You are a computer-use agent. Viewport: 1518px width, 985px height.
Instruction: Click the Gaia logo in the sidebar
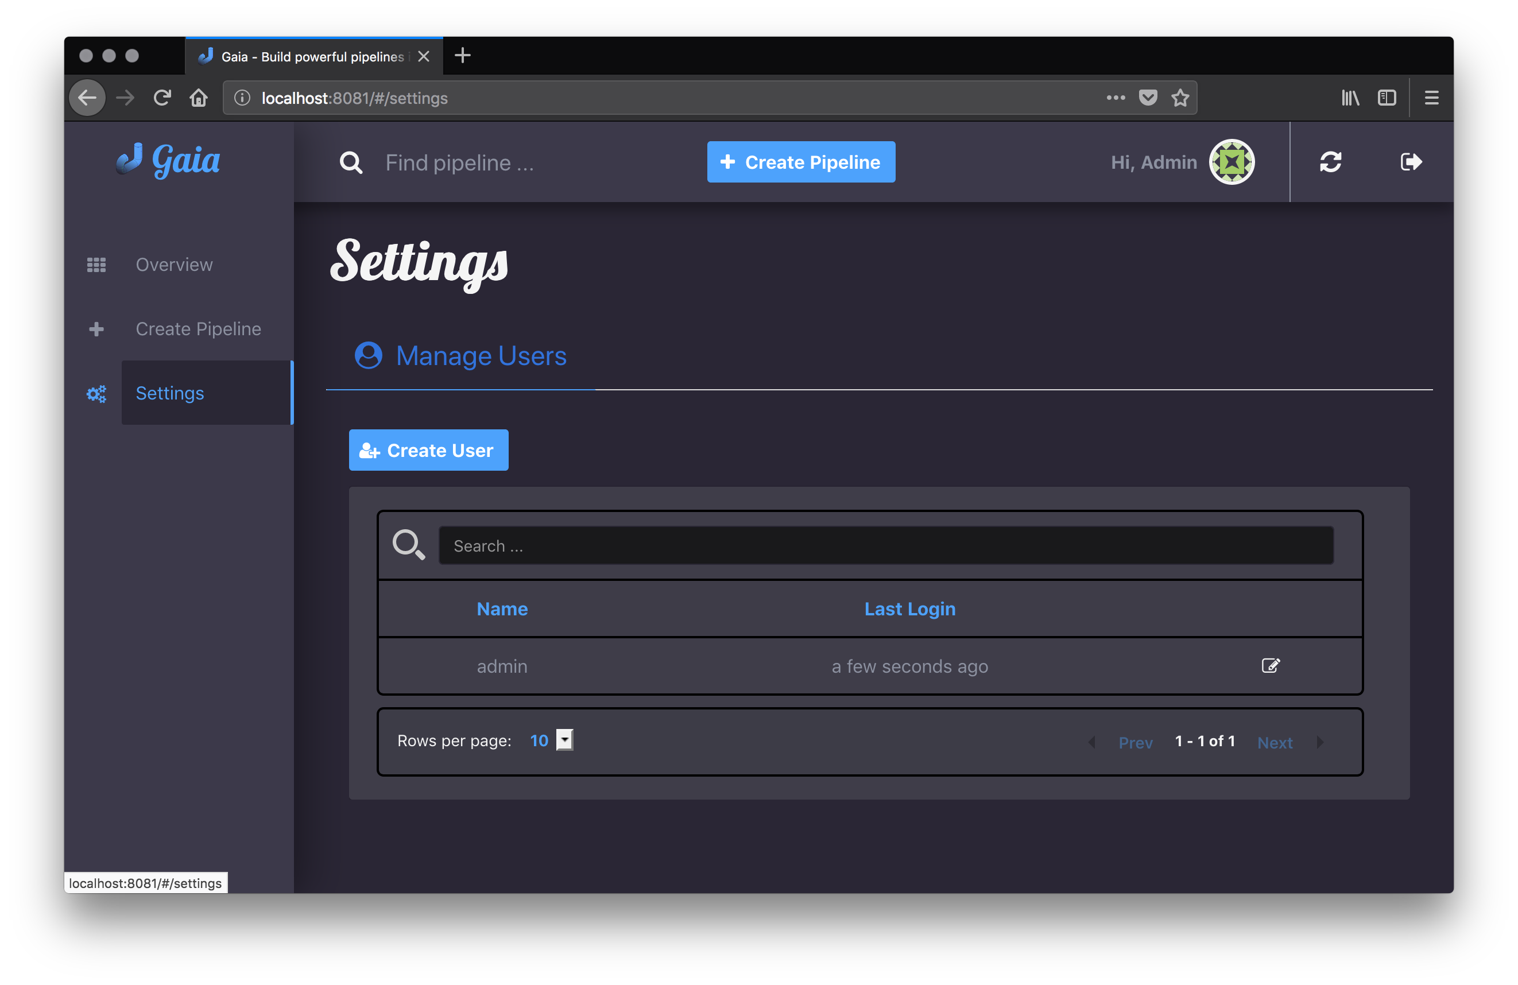168,160
